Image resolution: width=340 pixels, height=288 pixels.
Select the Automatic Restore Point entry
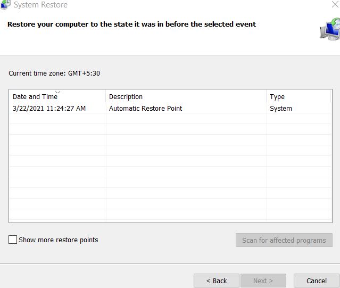coord(145,108)
